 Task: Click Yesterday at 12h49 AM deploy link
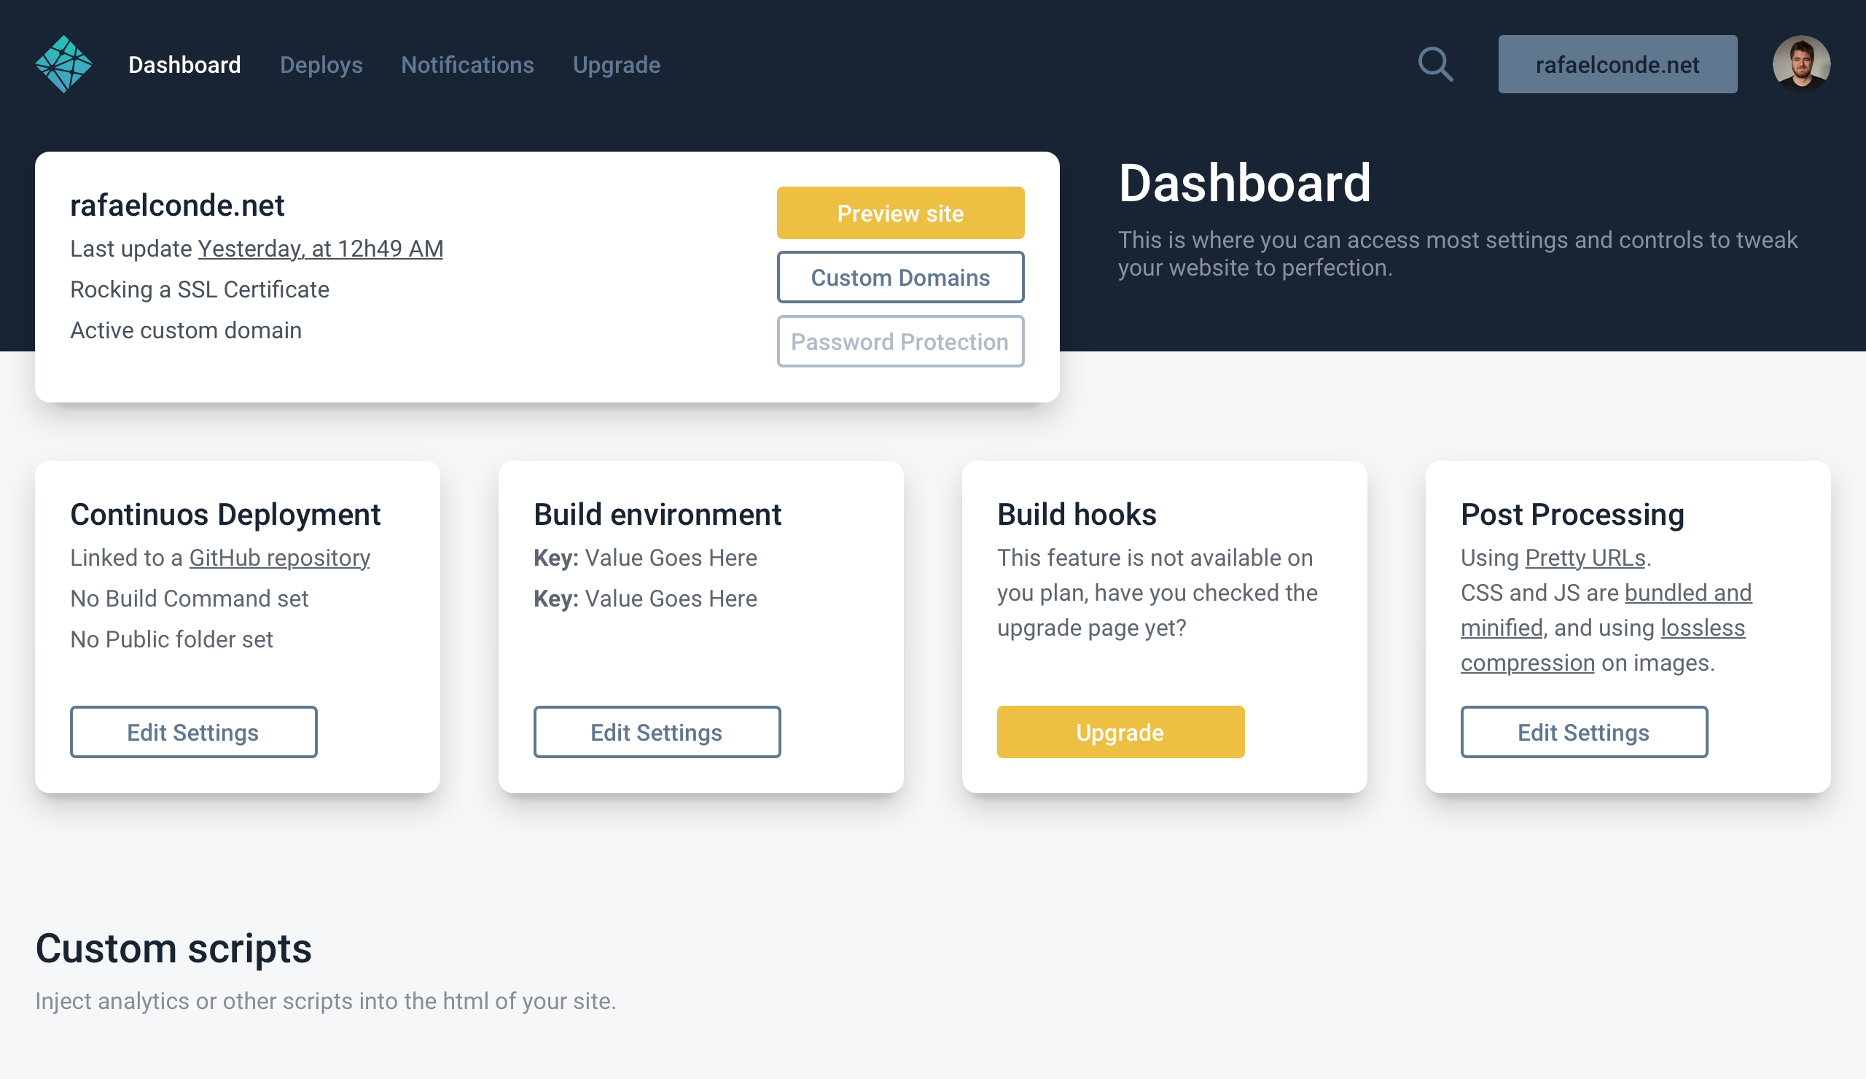(x=320, y=248)
